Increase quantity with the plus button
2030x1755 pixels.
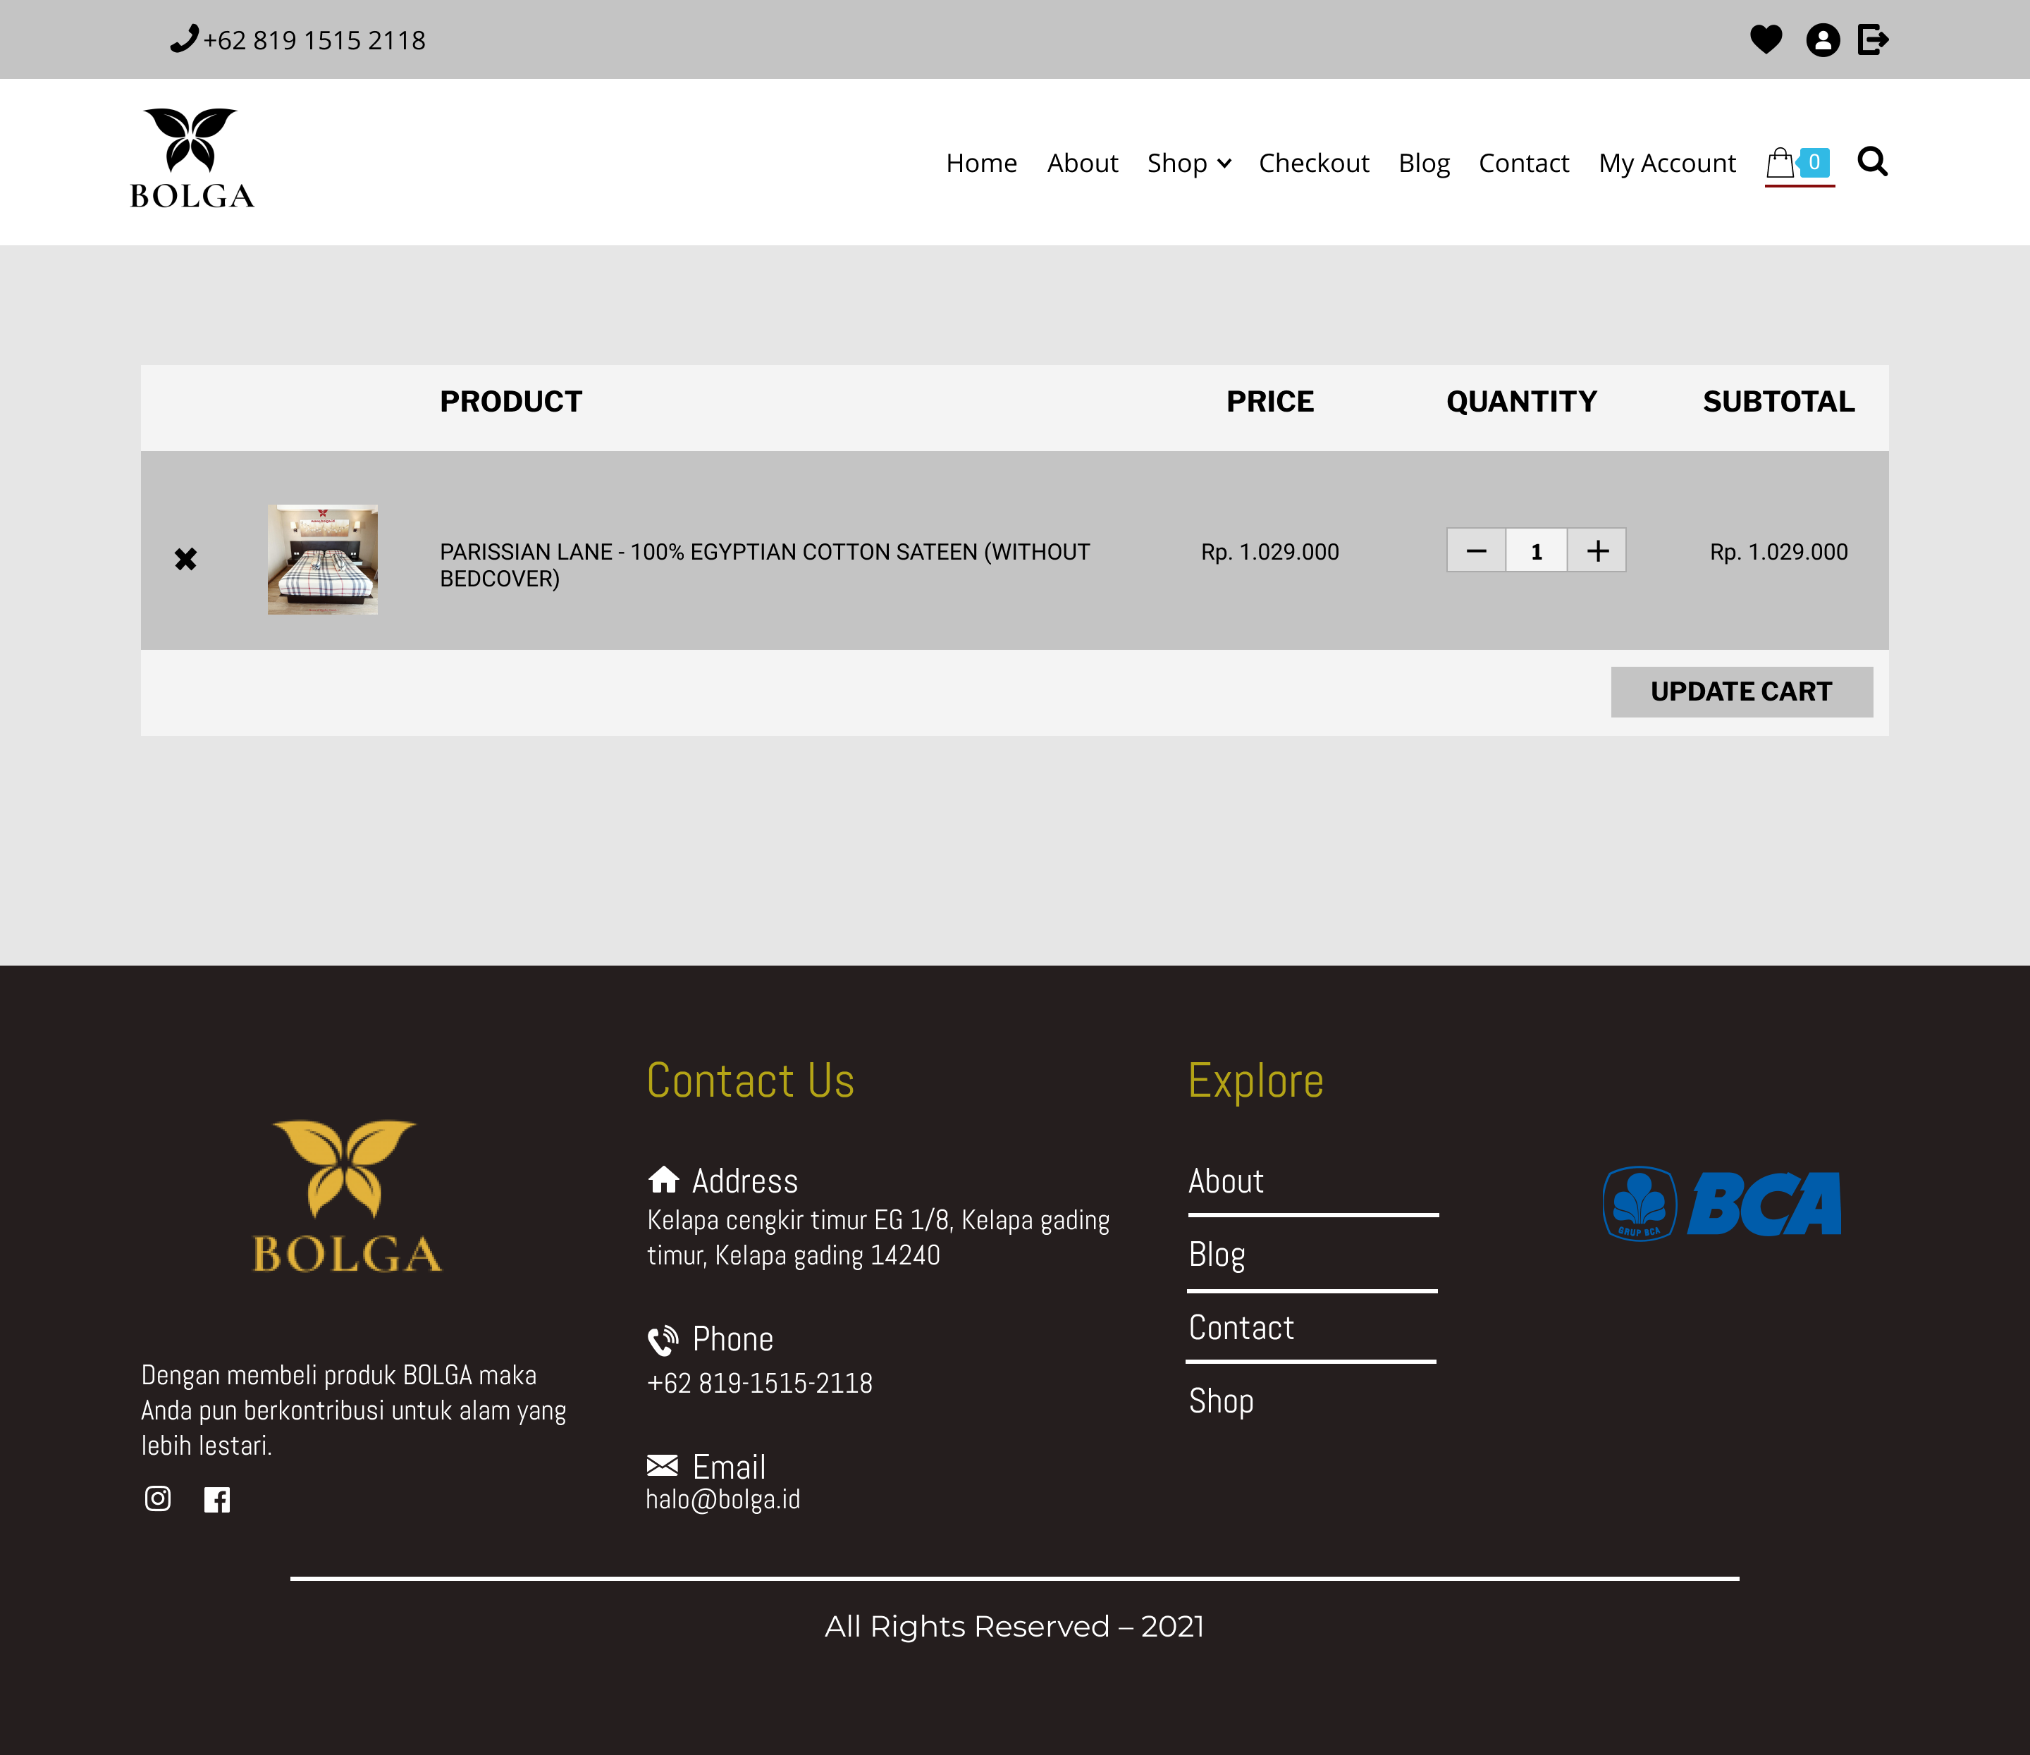[1597, 550]
